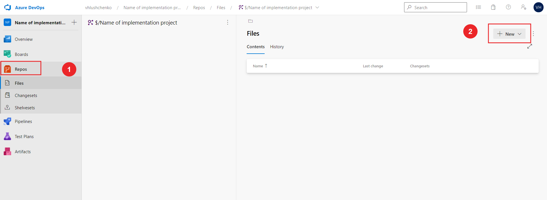Viewport: 547px width, 200px height.
Task: Click the Repos breadcrumb link
Action: point(199,8)
